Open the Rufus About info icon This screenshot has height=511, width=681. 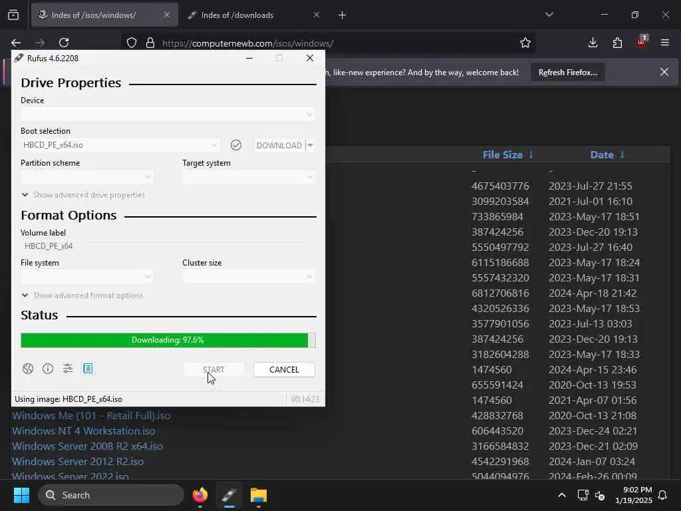[48, 369]
